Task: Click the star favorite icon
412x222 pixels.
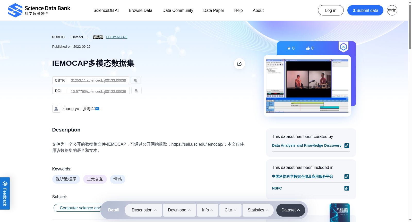Action: (x=289, y=48)
